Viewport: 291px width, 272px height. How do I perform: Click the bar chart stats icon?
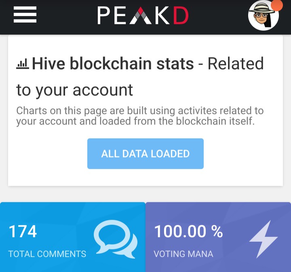tap(23, 64)
